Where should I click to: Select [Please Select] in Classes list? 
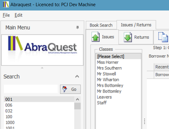[118, 56]
